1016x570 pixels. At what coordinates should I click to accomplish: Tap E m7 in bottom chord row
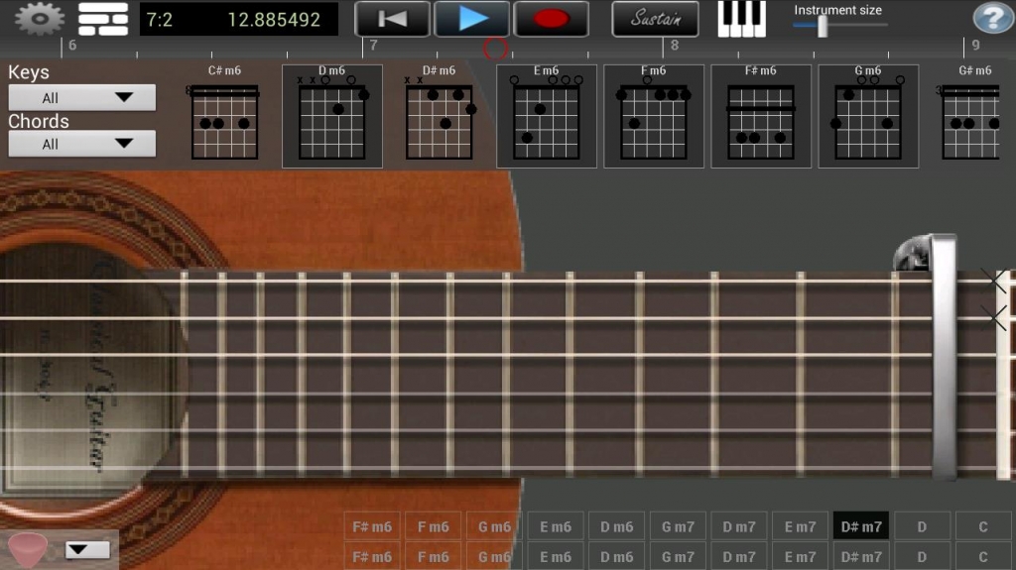[x=801, y=556]
